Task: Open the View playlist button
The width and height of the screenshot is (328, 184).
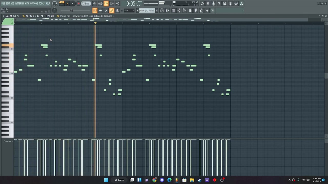Action: (162, 10)
